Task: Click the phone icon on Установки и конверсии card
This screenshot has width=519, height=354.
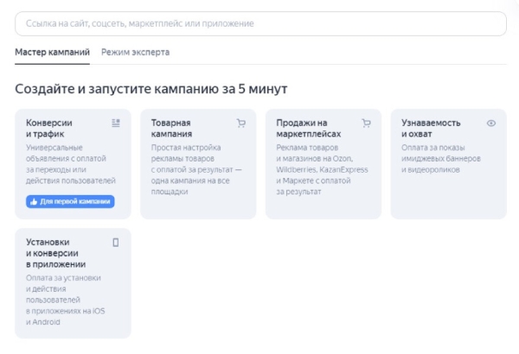Action: click(x=116, y=243)
